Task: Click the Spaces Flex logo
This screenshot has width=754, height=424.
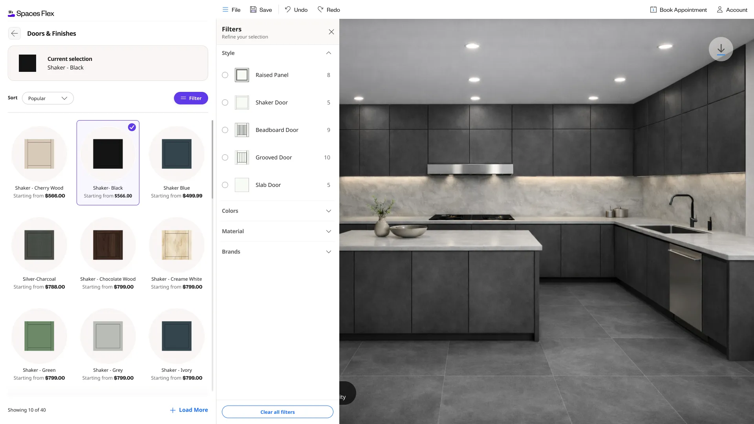Action: tap(31, 13)
